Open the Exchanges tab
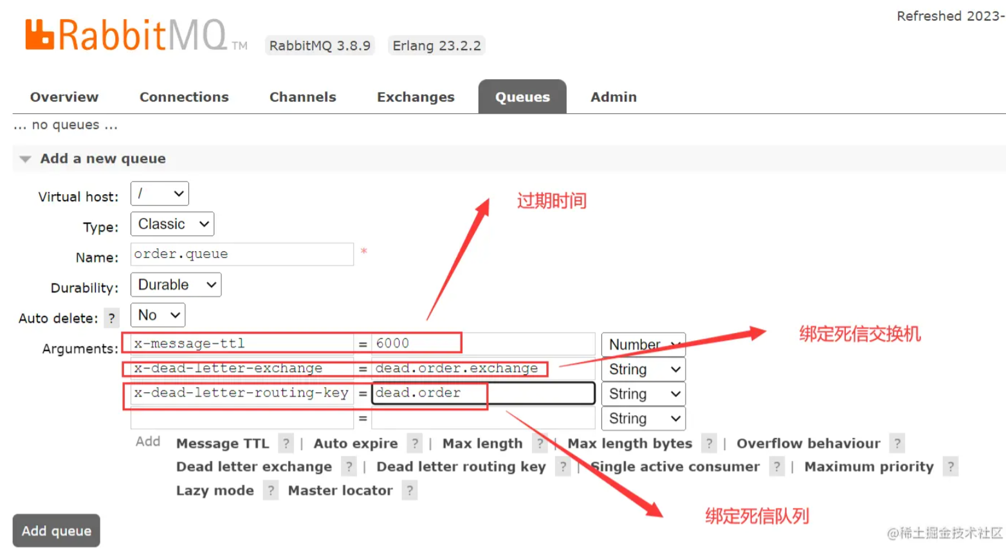The image size is (1006, 551). point(416,97)
